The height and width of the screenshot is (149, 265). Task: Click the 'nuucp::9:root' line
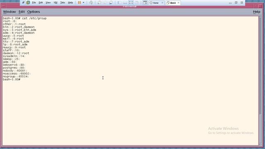(14, 47)
